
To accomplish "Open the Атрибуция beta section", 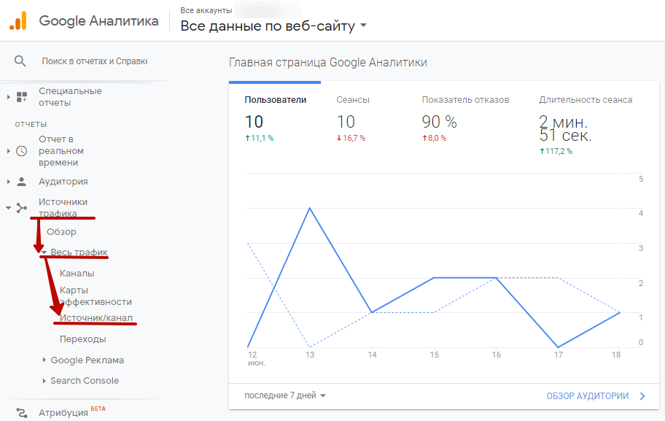I will [63, 412].
